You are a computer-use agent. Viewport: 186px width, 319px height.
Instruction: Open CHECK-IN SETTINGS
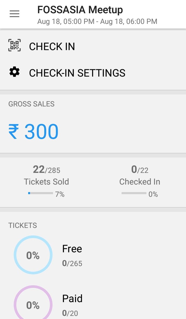pyautogui.click(x=77, y=73)
